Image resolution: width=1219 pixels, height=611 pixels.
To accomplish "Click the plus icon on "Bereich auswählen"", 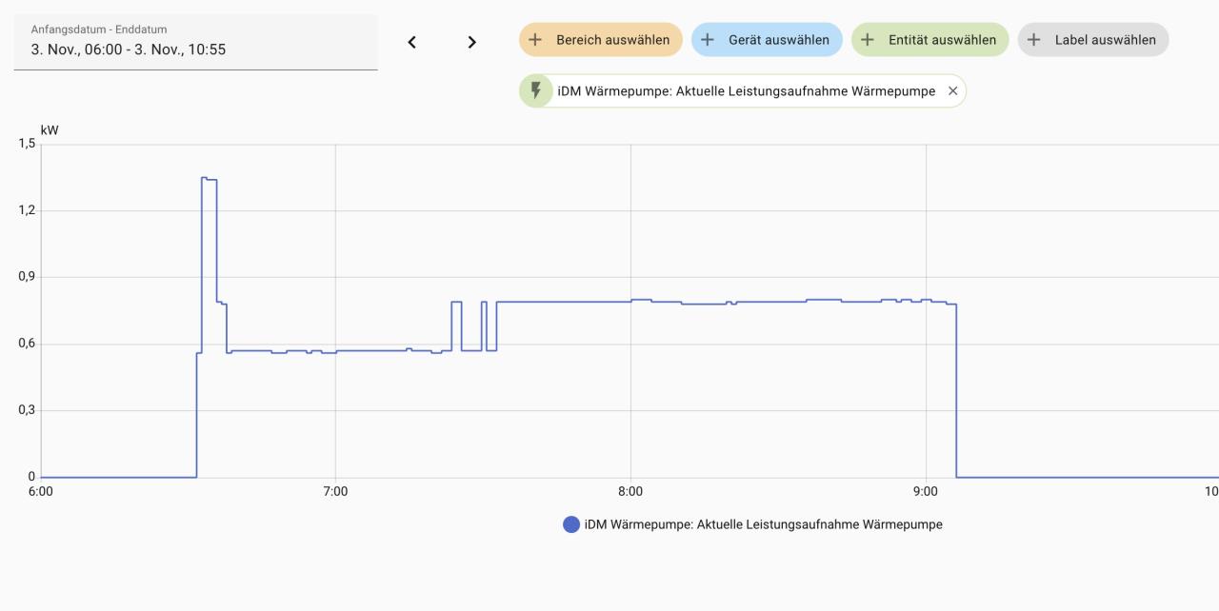I will (x=533, y=40).
